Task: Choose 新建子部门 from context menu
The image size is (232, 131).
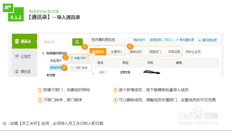Action: click(x=81, y=58)
